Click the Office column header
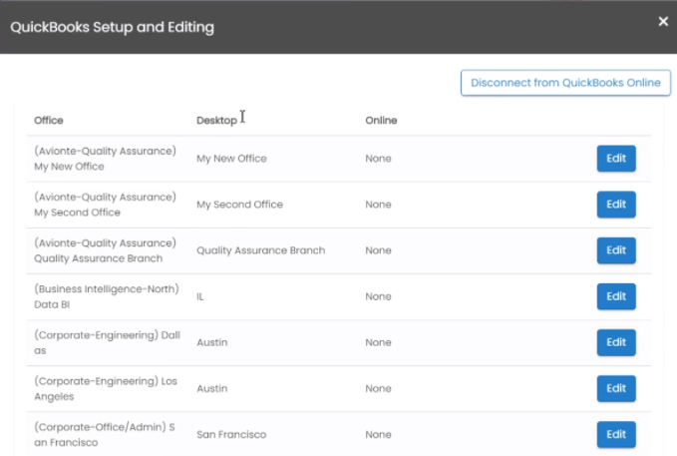The height and width of the screenshot is (456, 677). pos(48,120)
